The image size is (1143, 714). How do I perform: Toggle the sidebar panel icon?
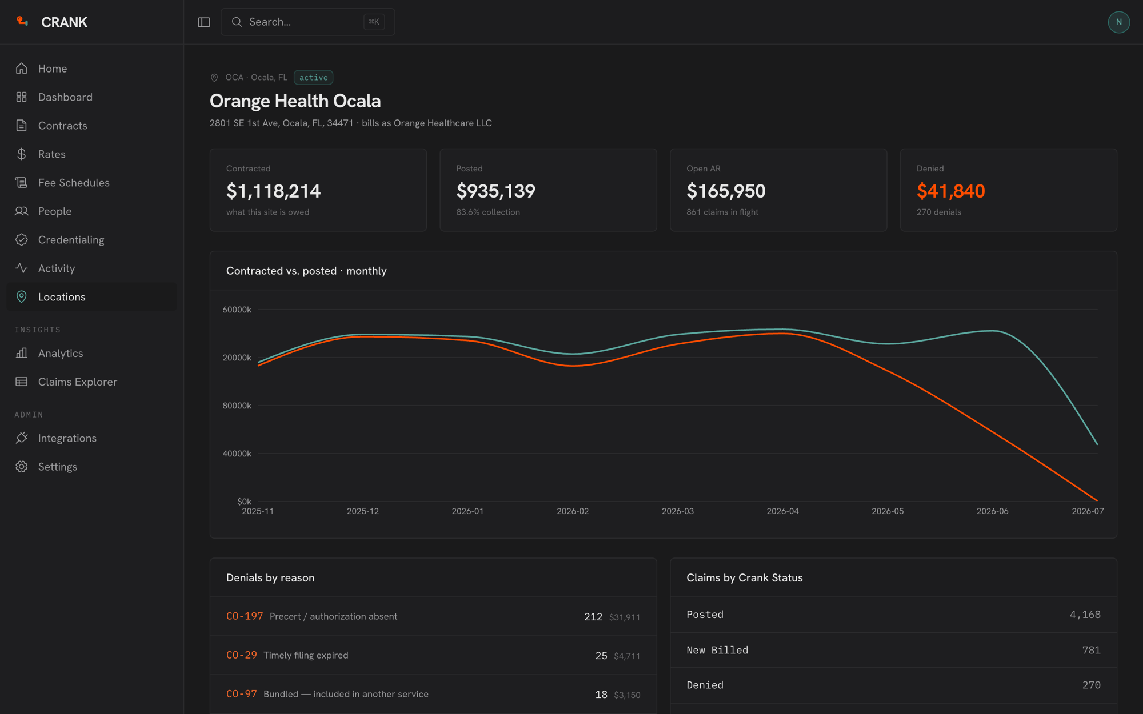[x=204, y=22]
